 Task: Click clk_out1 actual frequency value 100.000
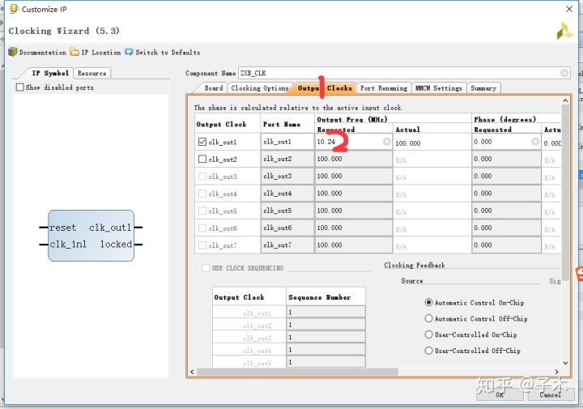click(407, 143)
